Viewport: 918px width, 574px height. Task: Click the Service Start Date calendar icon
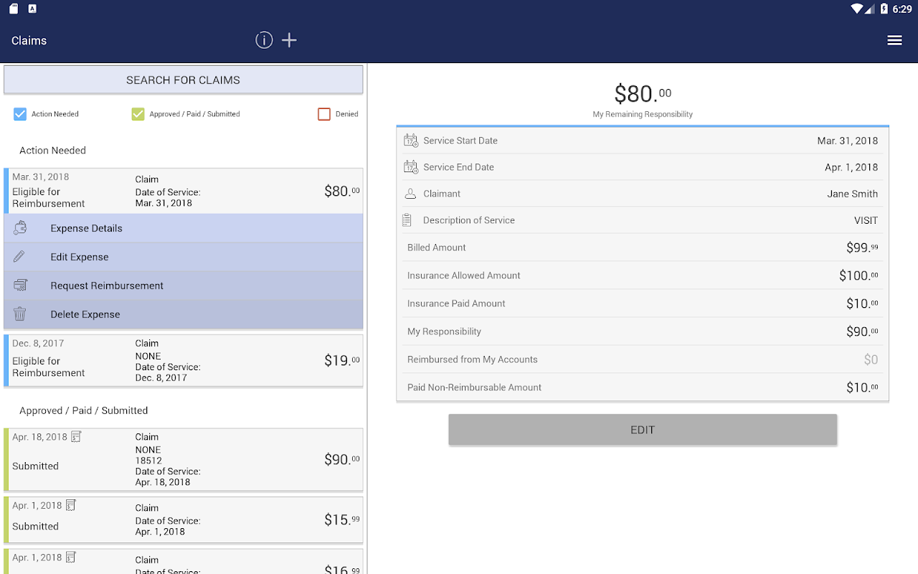tap(411, 141)
